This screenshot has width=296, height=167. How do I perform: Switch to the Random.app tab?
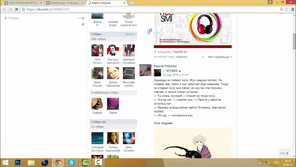(65, 3)
